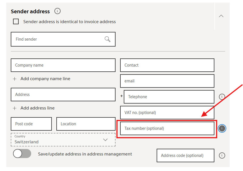
Task: Toggle Save/update address in address management
Action: coord(22,154)
